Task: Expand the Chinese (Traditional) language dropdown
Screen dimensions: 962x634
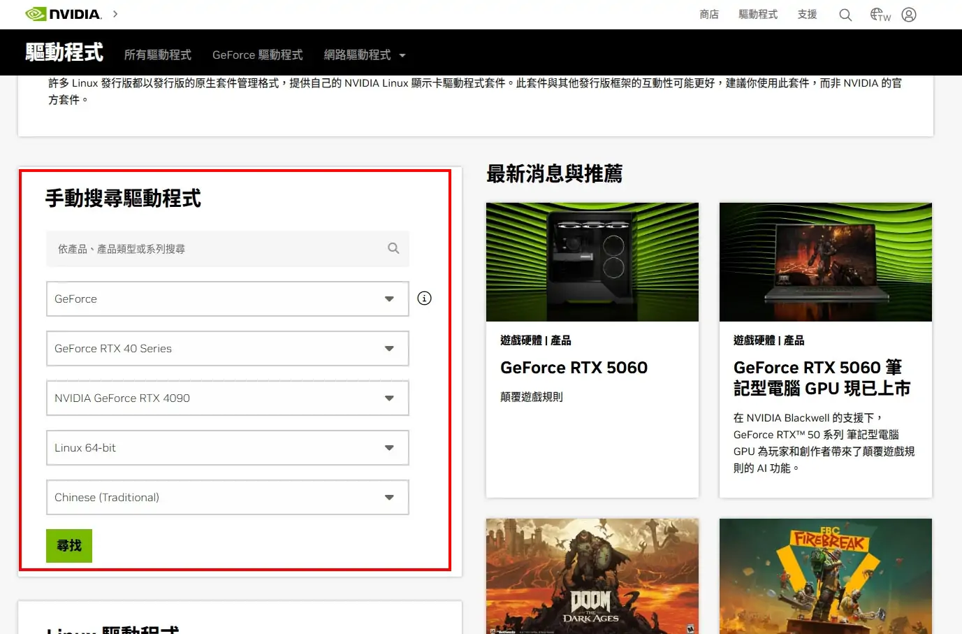Action: (x=227, y=498)
